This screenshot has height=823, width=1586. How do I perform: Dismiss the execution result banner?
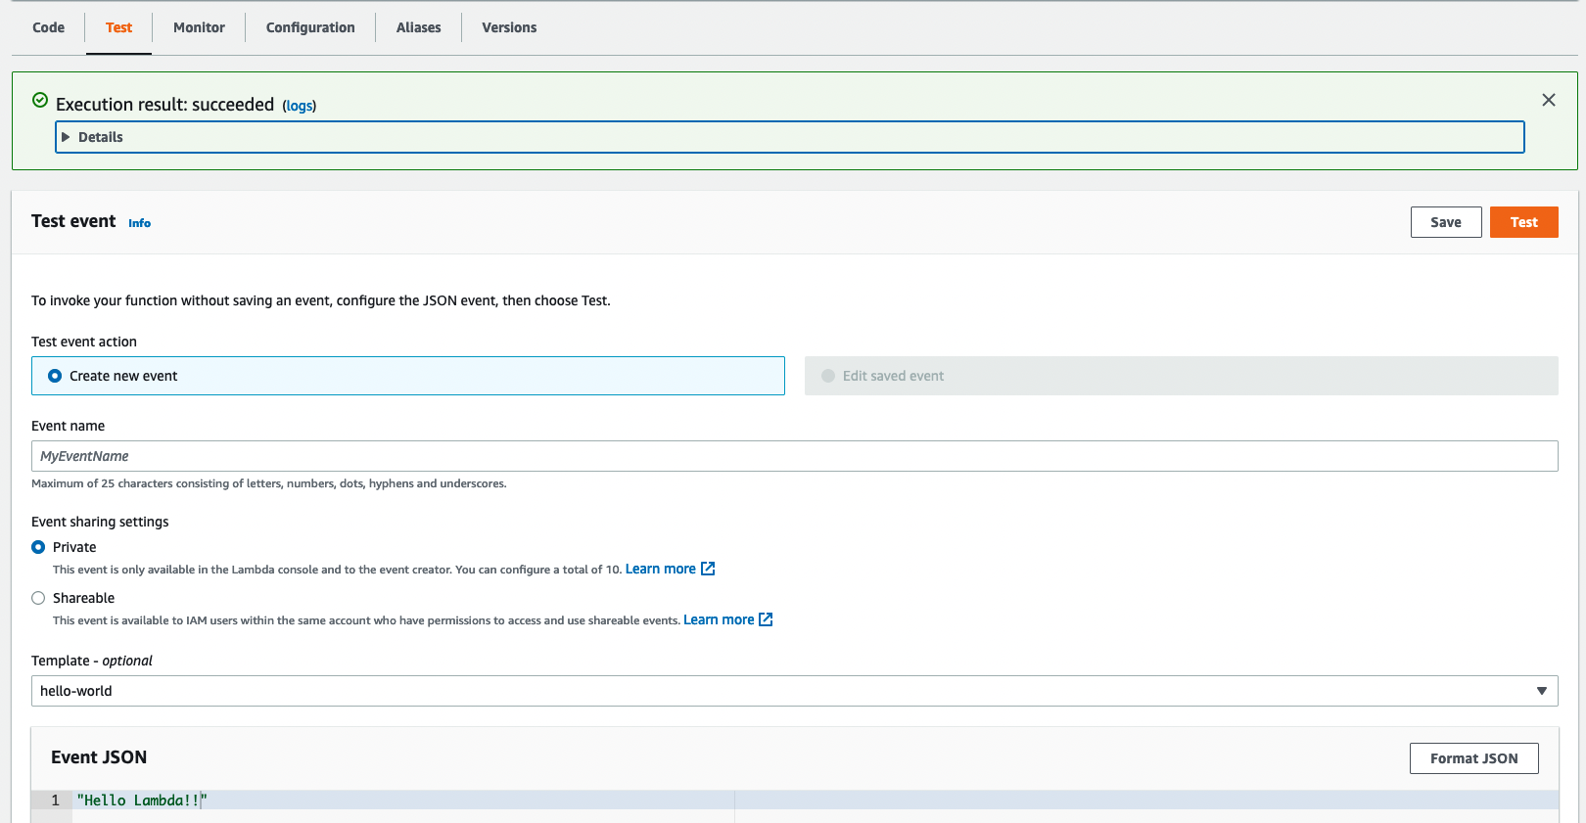click(x=1549, y=100)
